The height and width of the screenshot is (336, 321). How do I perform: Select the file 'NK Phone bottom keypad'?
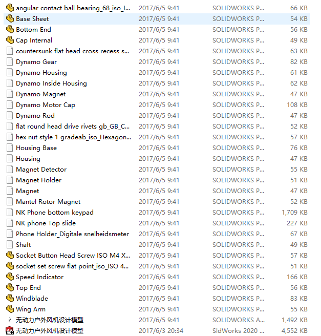(55, 213)
